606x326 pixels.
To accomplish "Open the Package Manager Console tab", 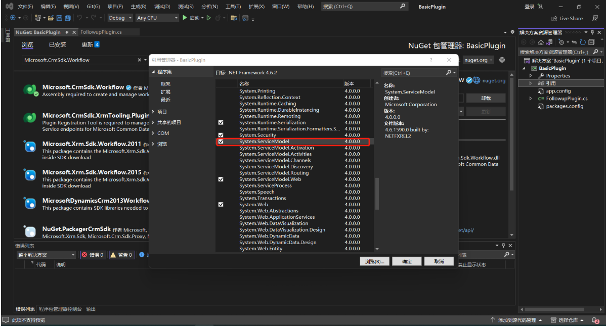I will [60, 309].
